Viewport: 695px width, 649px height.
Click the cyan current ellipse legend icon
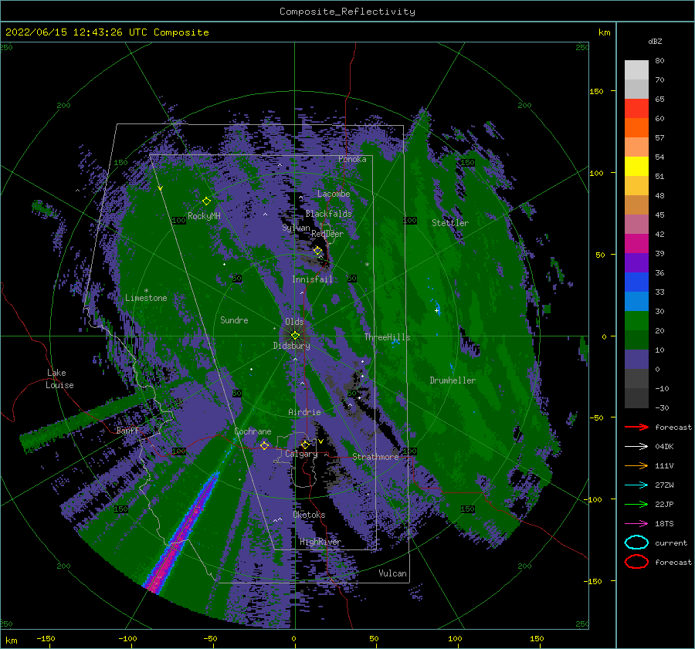636,543
